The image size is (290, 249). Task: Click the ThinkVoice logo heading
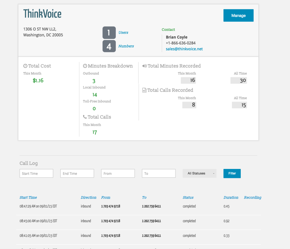point(42,14)
